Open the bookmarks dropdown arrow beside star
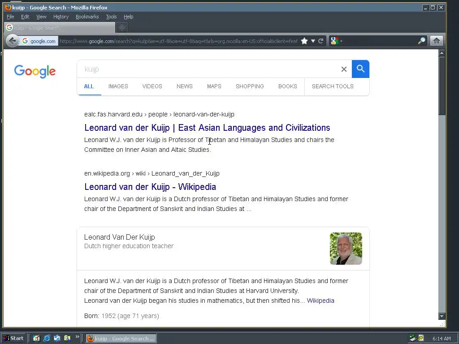This screenshot has width=459, height=344. pos(313,41)
